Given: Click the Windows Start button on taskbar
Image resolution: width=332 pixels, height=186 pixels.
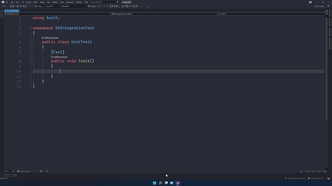Looking at the screenshot, I should 155,183.
